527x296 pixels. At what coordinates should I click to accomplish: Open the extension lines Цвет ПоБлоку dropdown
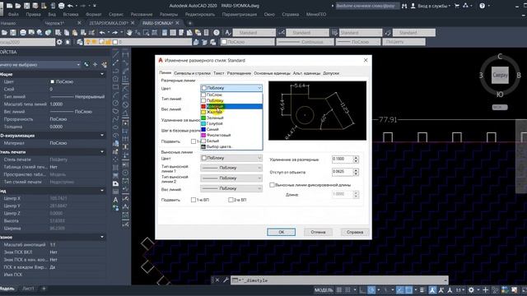(x=231, y=158)
